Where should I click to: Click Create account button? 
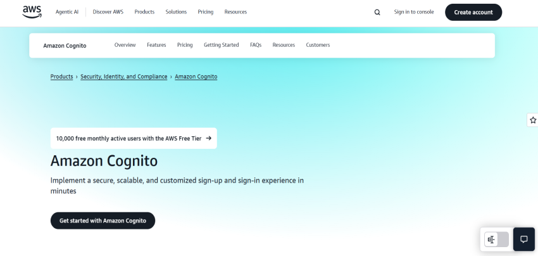pos(473,13)
